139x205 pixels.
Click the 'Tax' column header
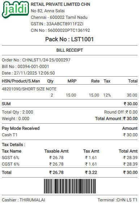(107, 81)
